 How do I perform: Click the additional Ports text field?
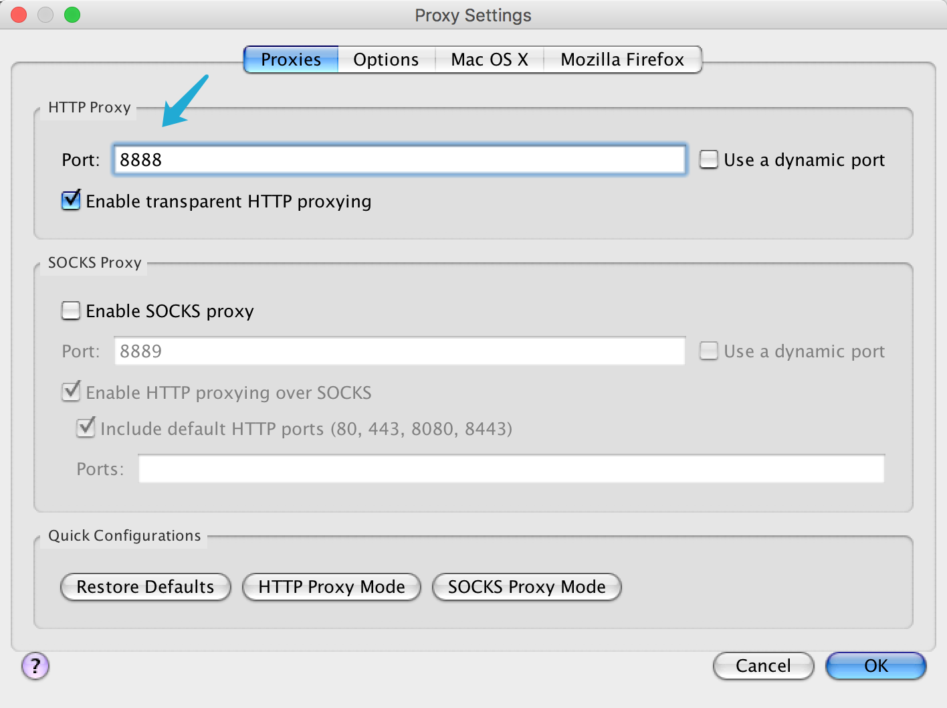click(511, 469)
